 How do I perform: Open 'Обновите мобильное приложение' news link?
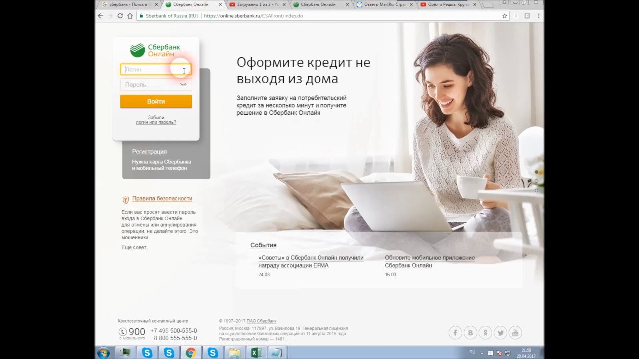[430, 262]
